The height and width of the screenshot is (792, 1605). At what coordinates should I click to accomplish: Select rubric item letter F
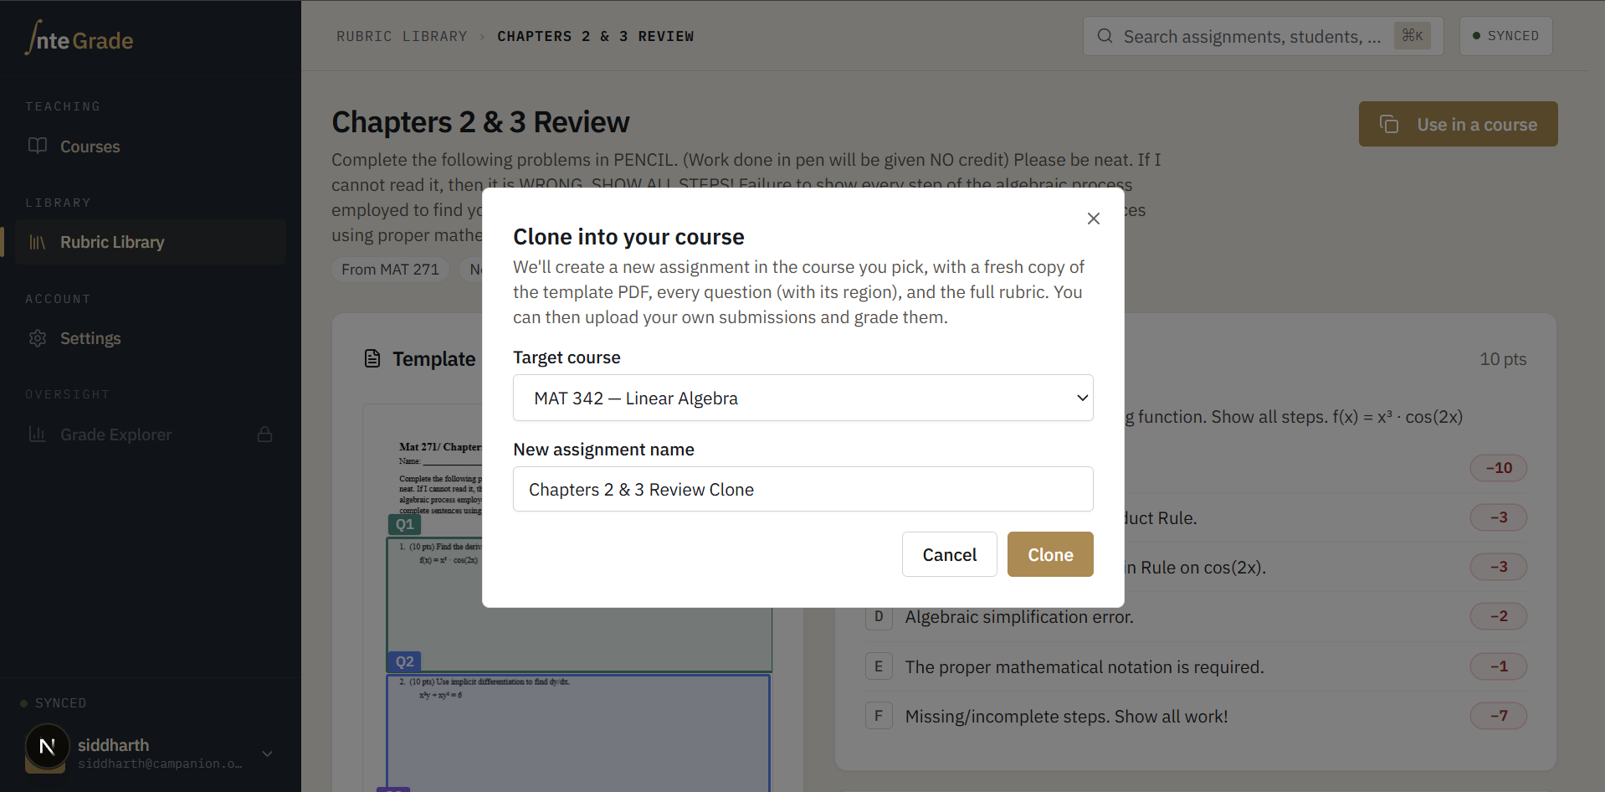pos(879,716)
